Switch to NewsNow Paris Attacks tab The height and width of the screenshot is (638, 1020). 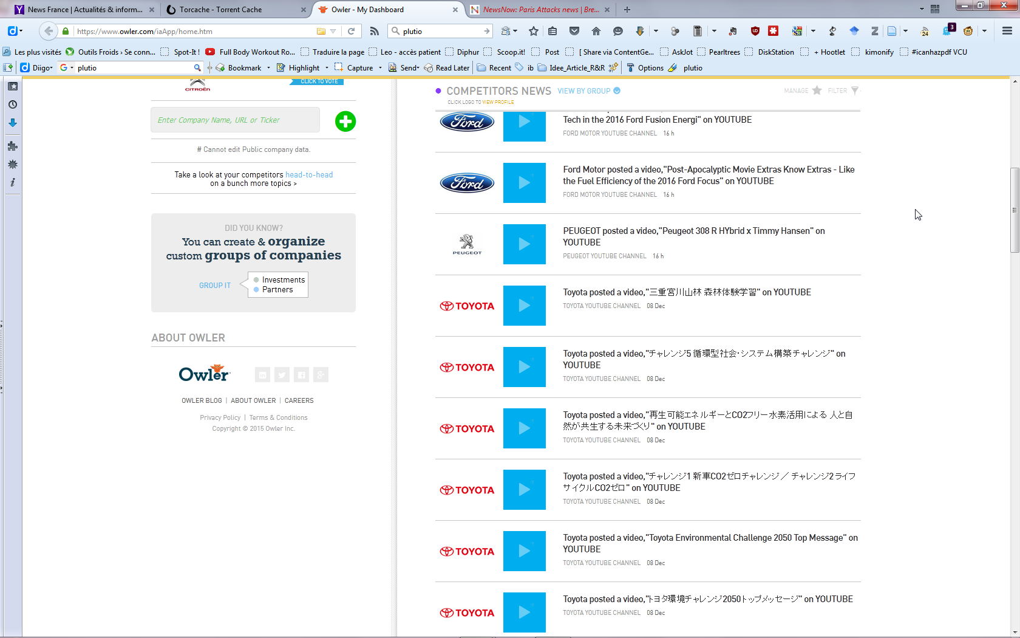542,9
